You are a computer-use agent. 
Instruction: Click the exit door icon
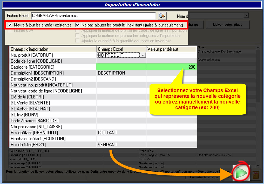[255, 175]
